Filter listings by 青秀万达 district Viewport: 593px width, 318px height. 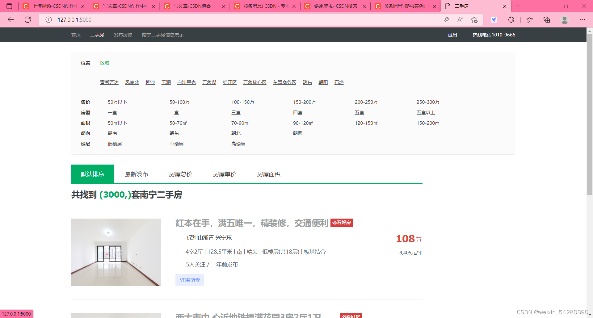[x=109, y=82]
